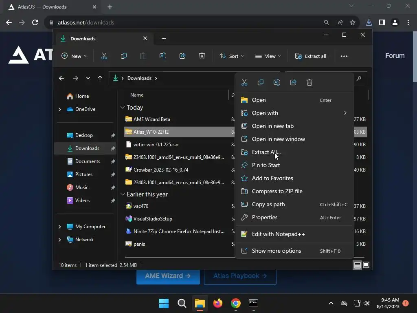The image size is (417, 313).
Task: Go up one folder level in Explorer
Action: pos(100,78)
